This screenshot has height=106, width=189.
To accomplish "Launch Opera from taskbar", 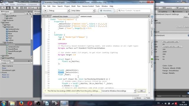I will click(30, 103).
